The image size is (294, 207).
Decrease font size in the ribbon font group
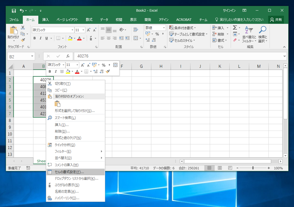click(x=94, y=30)
